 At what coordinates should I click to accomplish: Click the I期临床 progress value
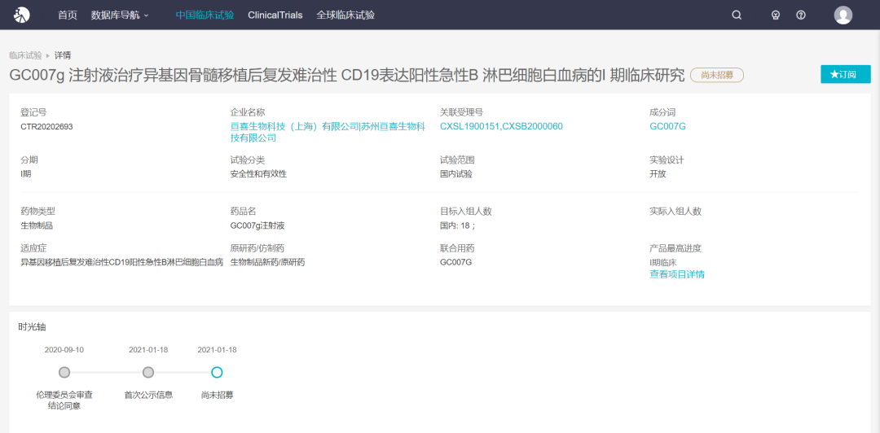(664, 262)
